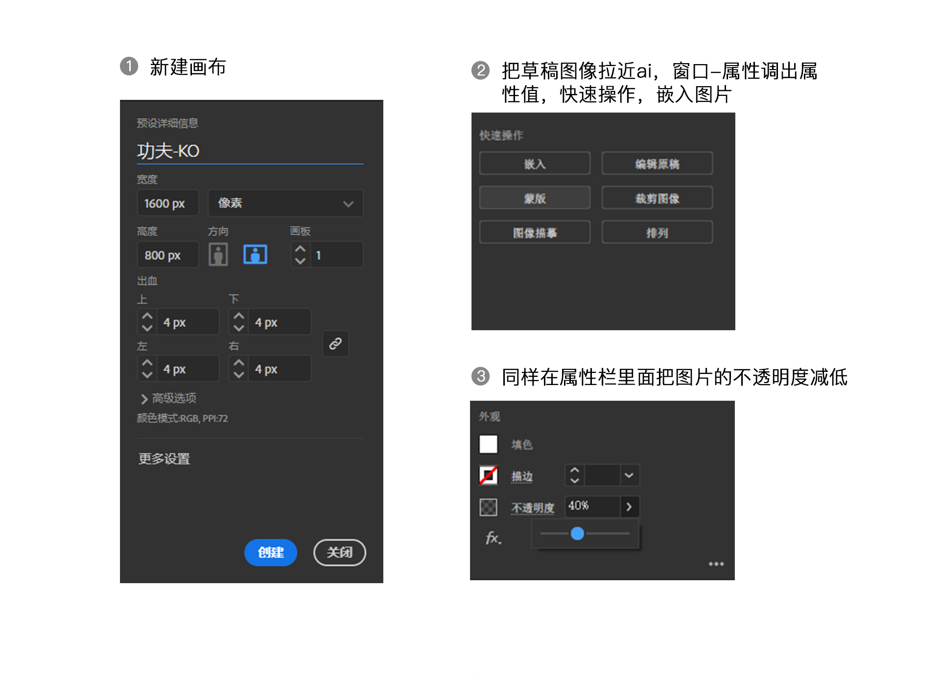Click the white fill color swatch
The image size is (940, 683).
pos(488,444)
